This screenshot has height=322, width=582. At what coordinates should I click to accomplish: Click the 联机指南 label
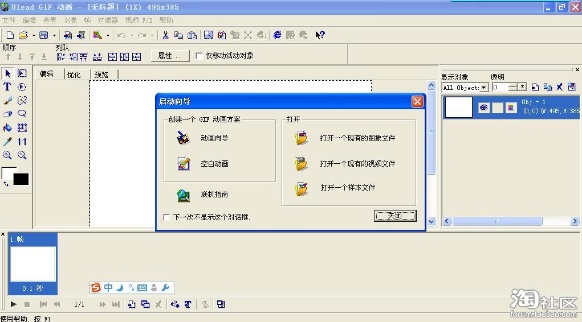tap(214, 195)
